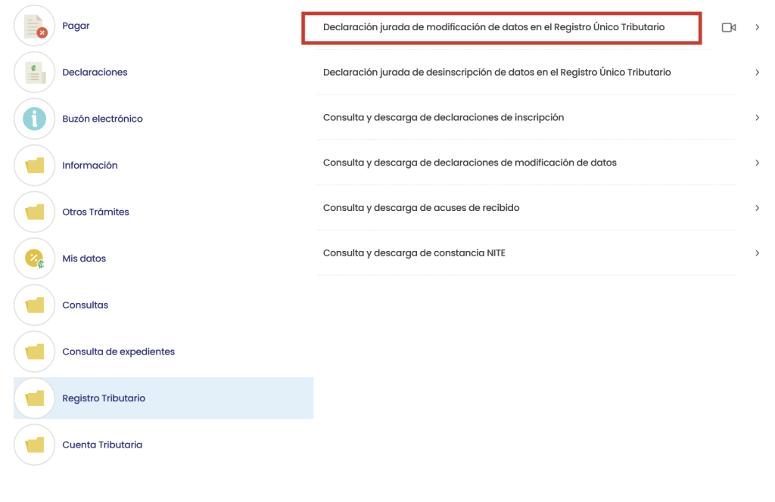775x502 pixels.
Task: Open Consulta de expedientes menu item
Action: (x=118, y=352)
